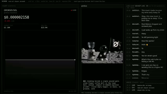The image size is (167, 94).
Task: Click username fultuna4... in chat
Action: click(x=136, y=45)
